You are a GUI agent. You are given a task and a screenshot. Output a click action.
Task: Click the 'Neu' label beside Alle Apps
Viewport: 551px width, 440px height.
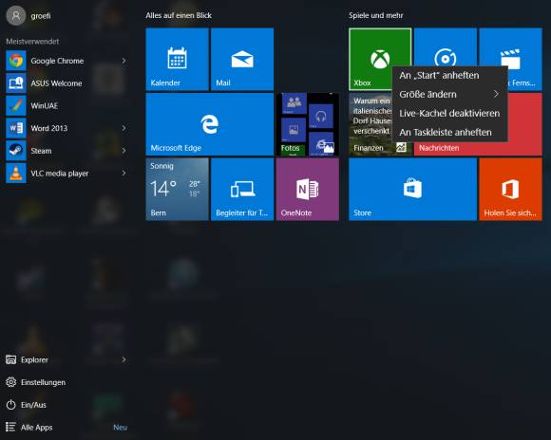[x=121, y=427]
